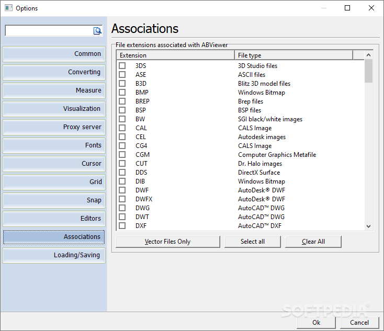Maximize the Options window

click(x=347, y=8)
